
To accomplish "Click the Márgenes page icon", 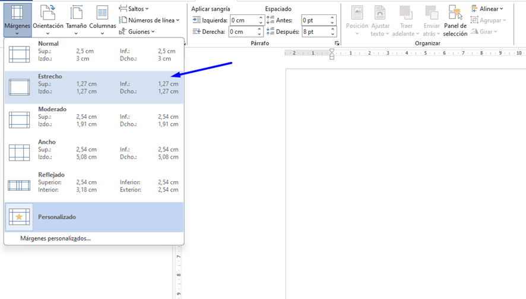I will click(17, 12).
